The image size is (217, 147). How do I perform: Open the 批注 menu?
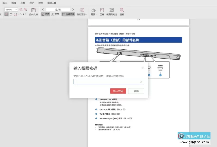pyautogui.click(x=5, y=3)
